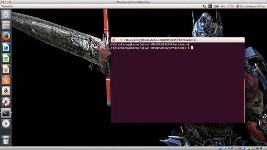Open the network indicator in top panel
The height and width of the screenshot is (150, 267).
click(x=204, y=6)
